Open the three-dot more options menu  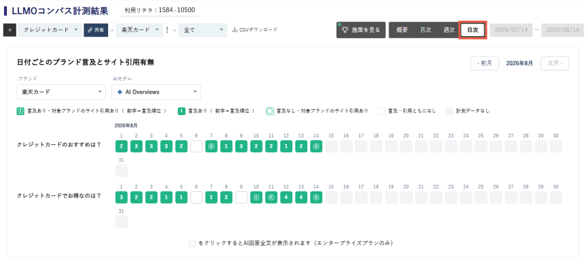tap(167, 30)
